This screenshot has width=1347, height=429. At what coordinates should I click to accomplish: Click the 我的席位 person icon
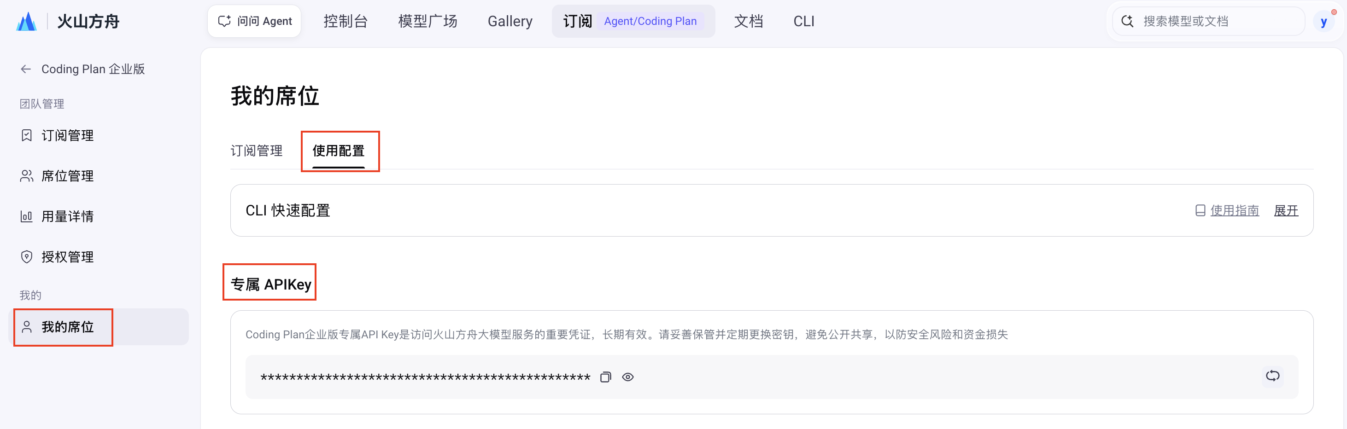point(27,327)
